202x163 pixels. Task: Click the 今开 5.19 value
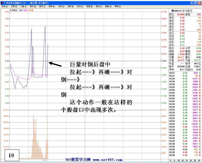[199, 48]
